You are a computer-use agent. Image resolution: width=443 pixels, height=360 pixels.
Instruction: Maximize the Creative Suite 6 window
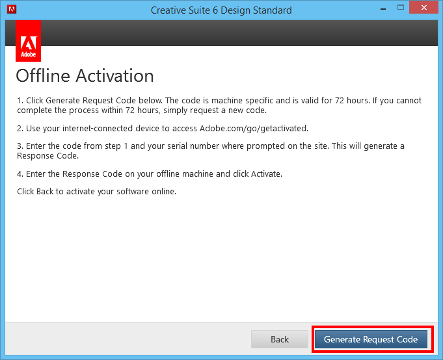(400, 8)
